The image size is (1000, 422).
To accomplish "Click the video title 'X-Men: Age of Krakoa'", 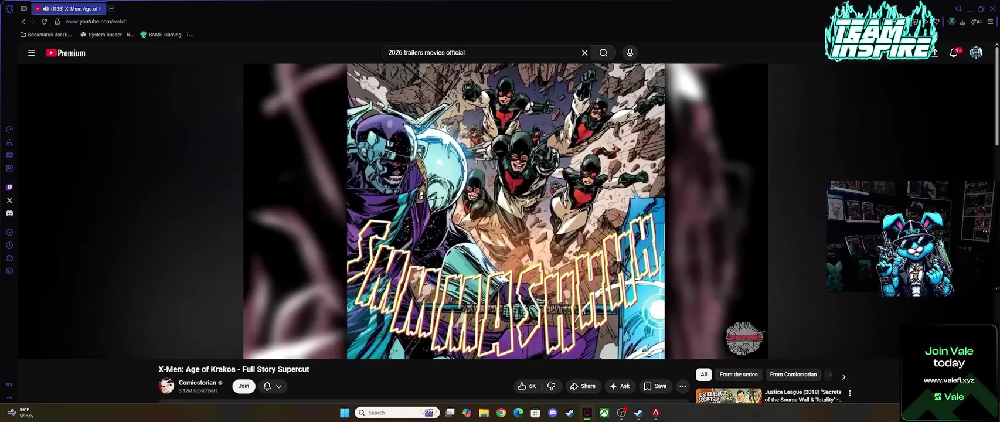I will click(x=234, y=369).
